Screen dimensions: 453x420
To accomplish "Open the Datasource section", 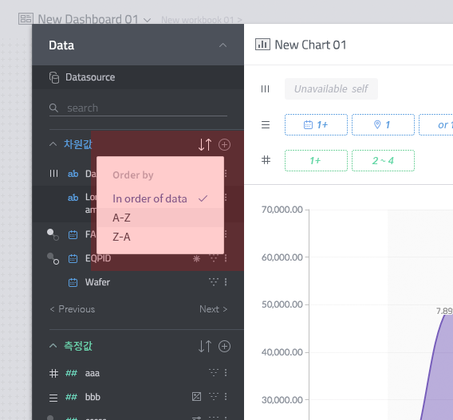I will coord(138,77).
